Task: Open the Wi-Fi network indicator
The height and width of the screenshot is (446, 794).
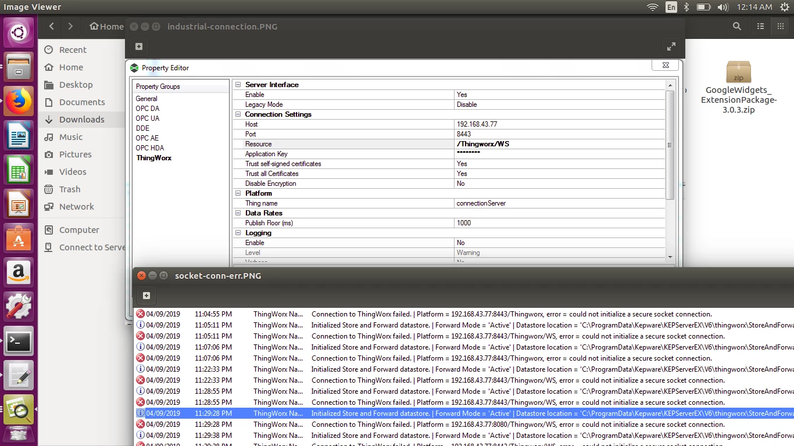Action: pos(653,7)
